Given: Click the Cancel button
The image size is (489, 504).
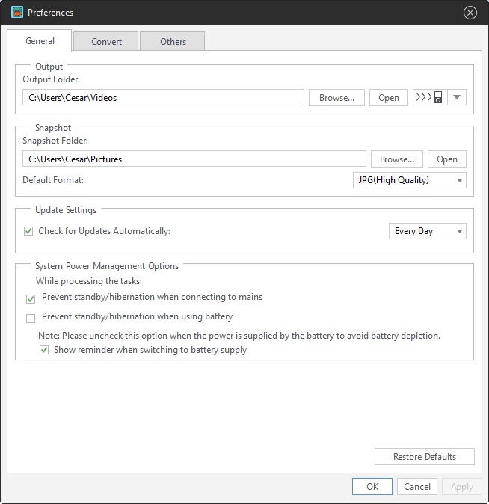Looking at the screenshot, I should pyautogui.click(x=417, y=486).
